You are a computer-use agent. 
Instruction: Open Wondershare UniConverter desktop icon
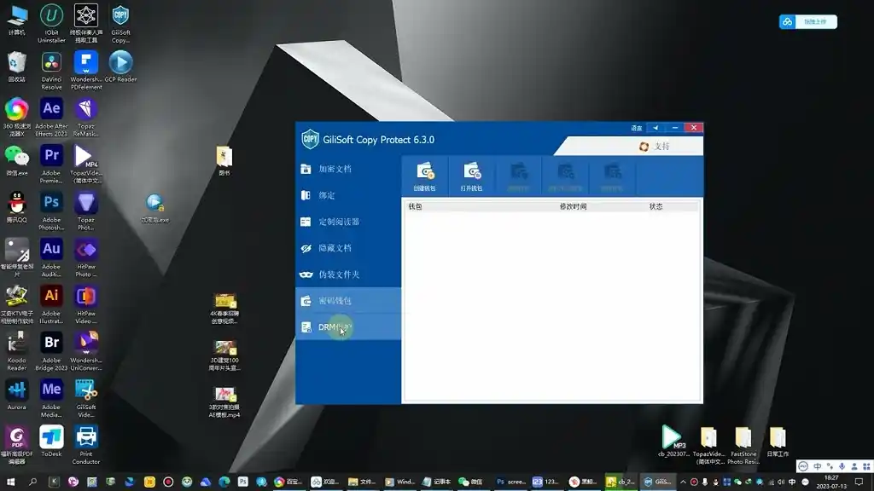pyautogui.click(x=86, y=351)
